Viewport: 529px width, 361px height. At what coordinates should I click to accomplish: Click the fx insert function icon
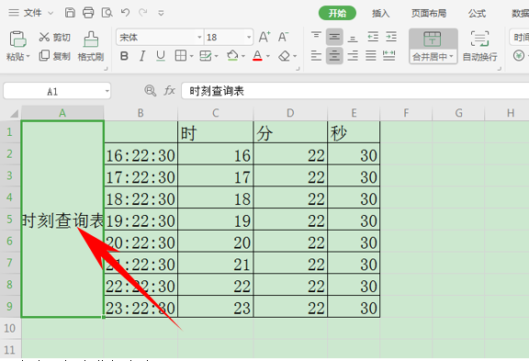point(169,91)
